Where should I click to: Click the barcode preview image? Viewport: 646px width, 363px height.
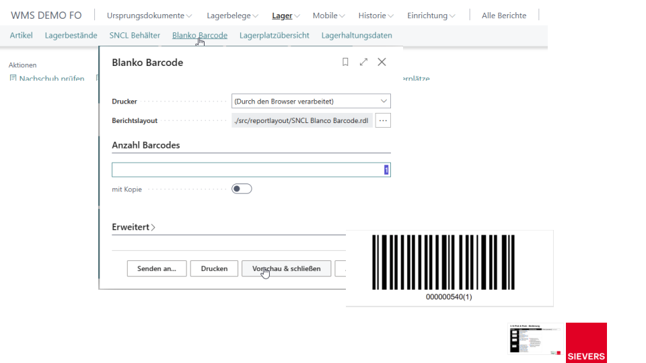[x=443, y=262]
